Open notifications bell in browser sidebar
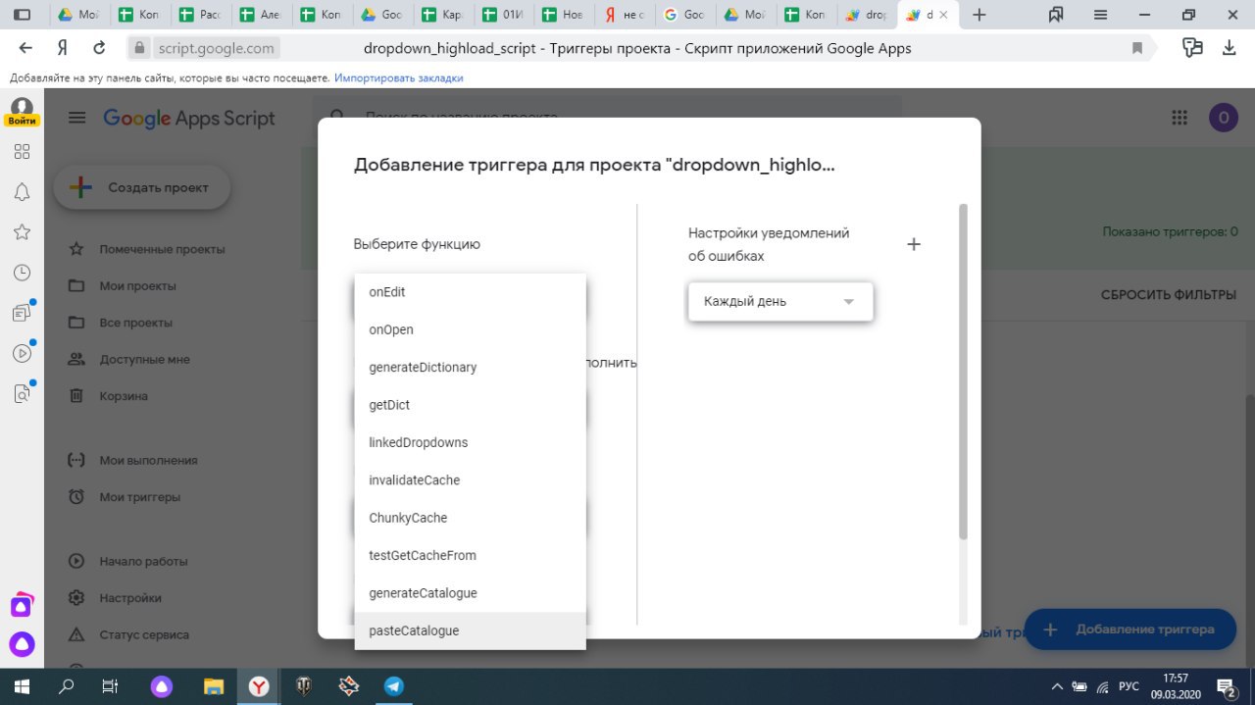 point(22,192)
